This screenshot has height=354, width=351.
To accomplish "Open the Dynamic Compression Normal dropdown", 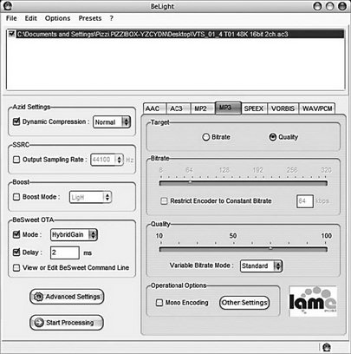I will 112,121.
